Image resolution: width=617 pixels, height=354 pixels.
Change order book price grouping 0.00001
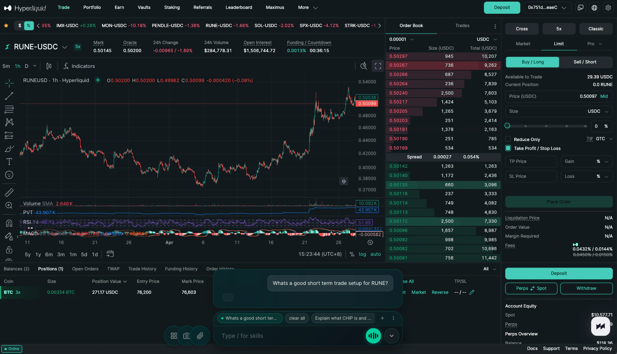pos(401,39)
